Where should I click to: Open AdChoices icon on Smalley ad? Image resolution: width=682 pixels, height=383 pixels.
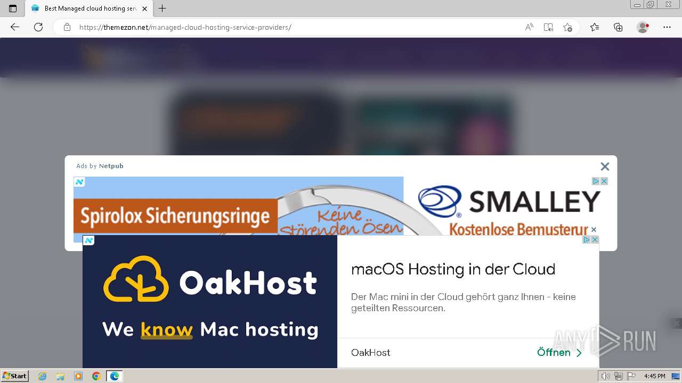point(596,181)
